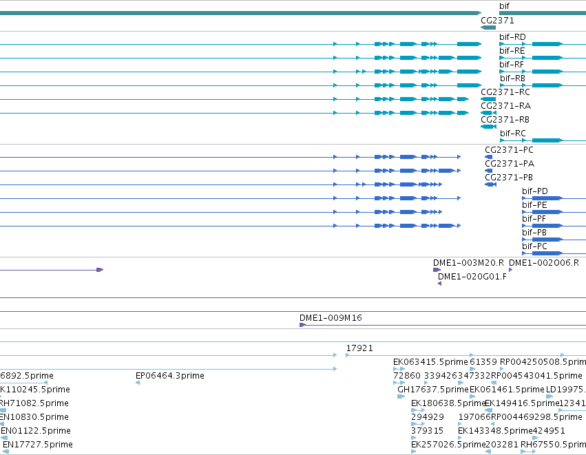The image size is (586, 455).
Task: Click the RP004543041.5prime label
Action: [536, 376]
